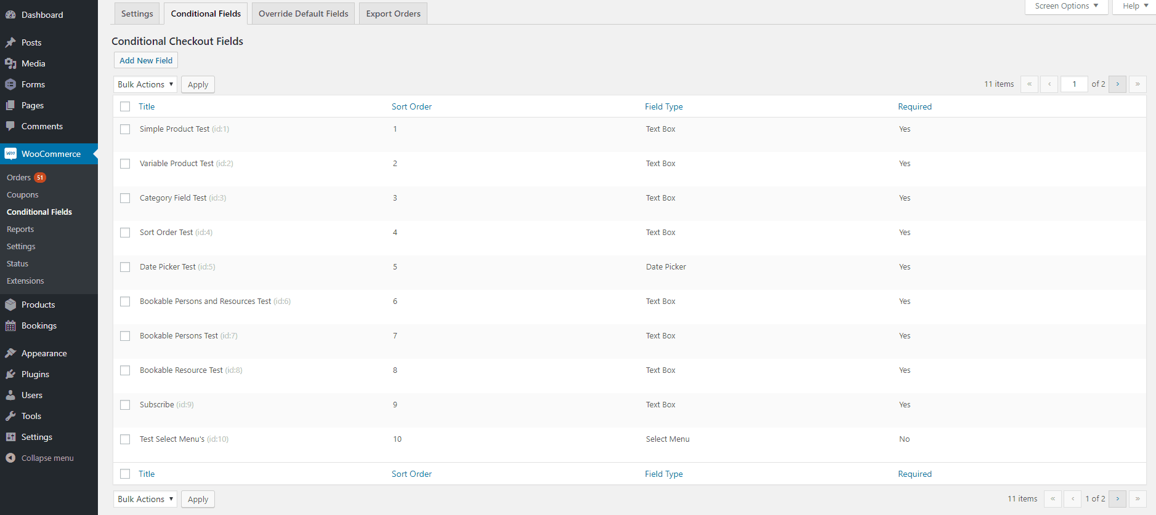Click the Collapse menu arrow icon
1156x515 pixels.
(10, 458)
